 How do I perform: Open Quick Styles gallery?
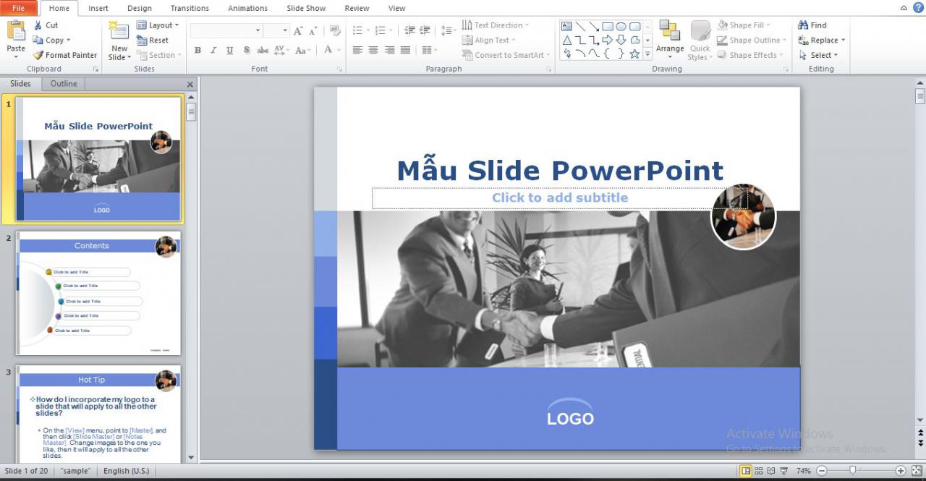coord(699,40)
